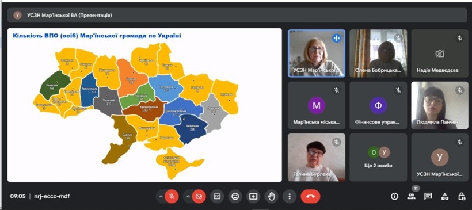This screenshot has height=210, width=472.
Task: Unmute microphone with the red mic button
Action: tap(172, 196)
